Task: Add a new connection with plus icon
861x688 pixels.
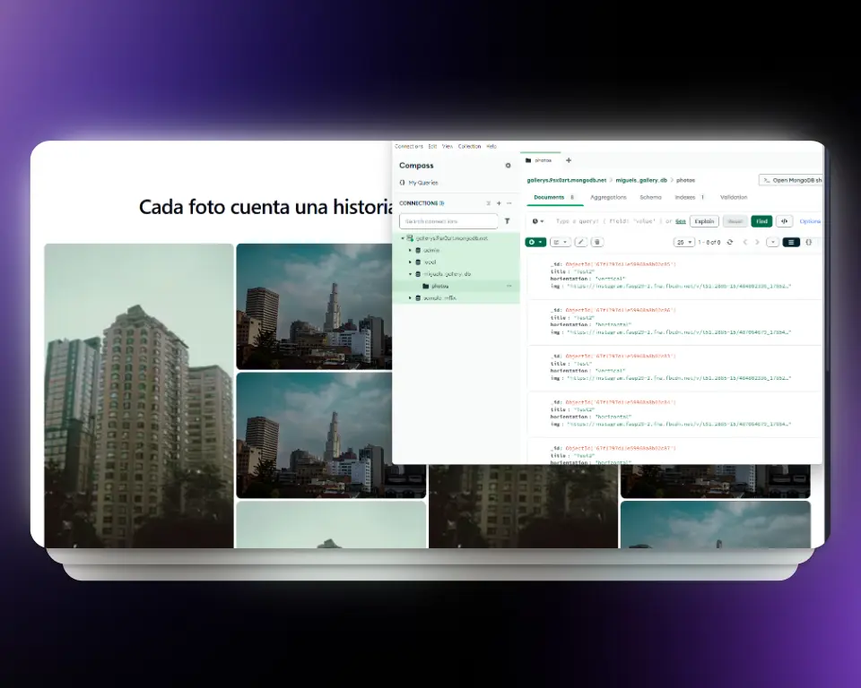Action: coord(500,203)
